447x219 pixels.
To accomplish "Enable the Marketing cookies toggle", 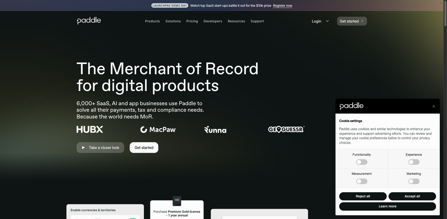I will point(414,181).
